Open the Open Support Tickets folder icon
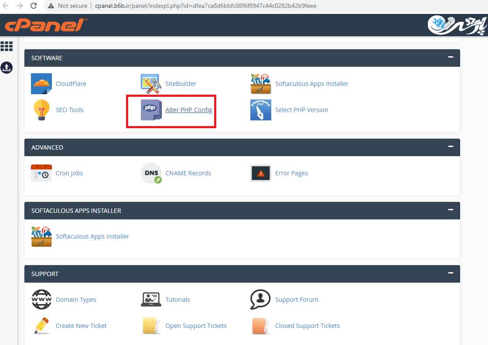Image resolution: width=488 pixels, height=345 pixels. (x=151, y=325)
